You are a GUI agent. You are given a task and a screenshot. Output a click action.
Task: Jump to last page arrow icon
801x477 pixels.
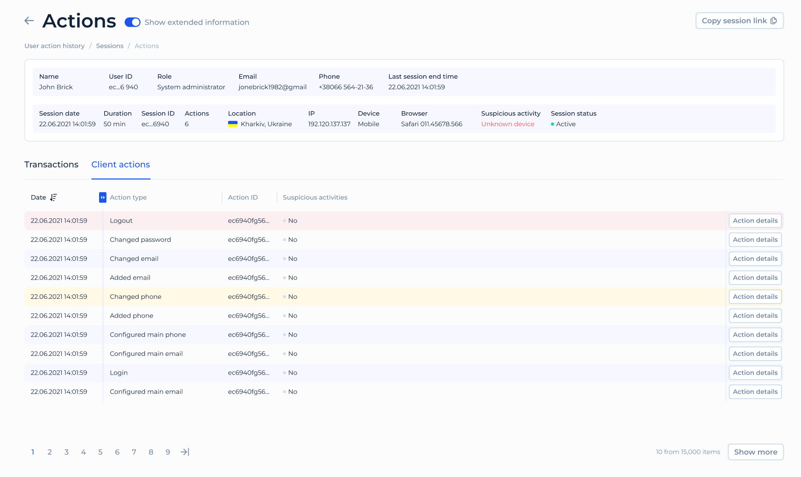tap(185, 452)
